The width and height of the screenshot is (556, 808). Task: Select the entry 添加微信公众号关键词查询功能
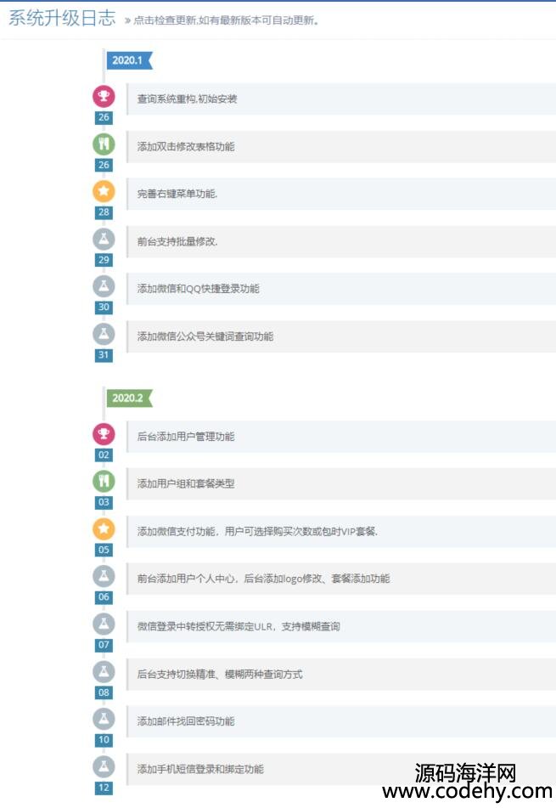tap(340, 336)
